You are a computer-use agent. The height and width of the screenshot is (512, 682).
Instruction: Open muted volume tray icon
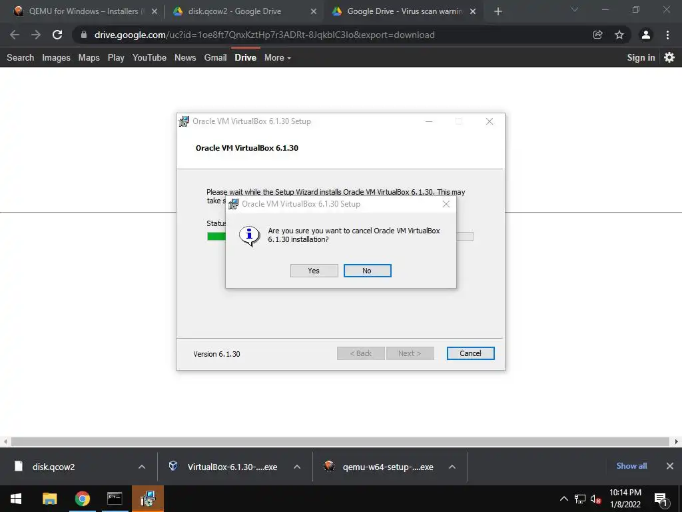(x=595, y=499)
